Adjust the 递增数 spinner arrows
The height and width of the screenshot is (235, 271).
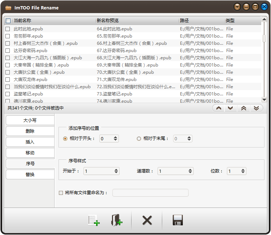pos(190,171)
